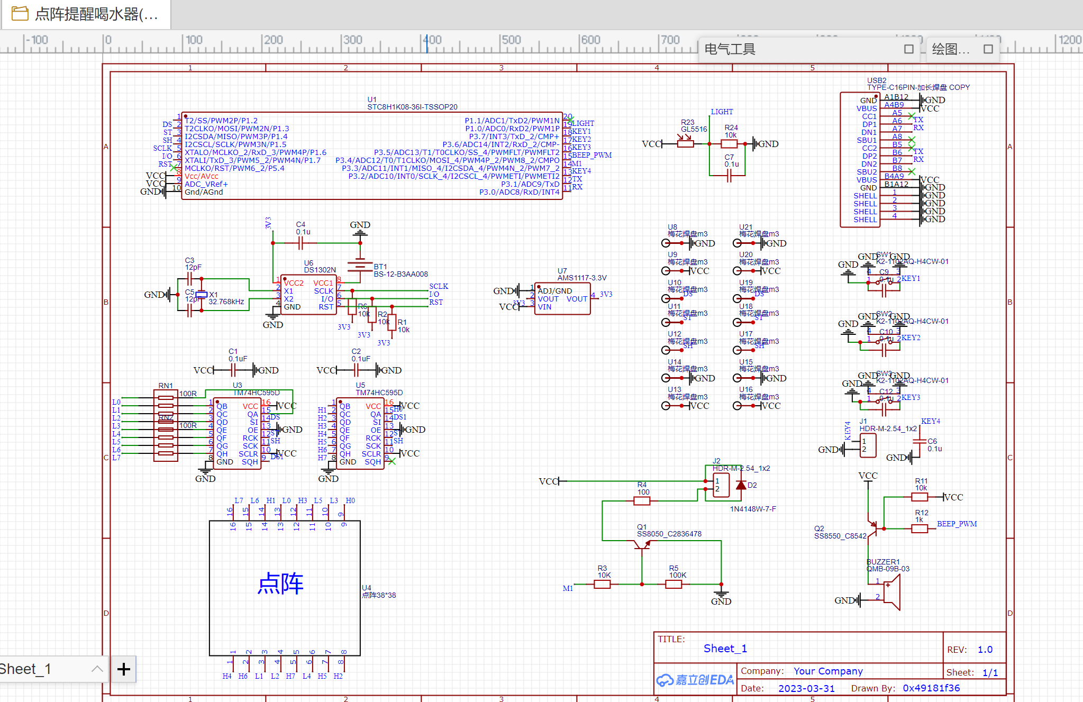Select the KEY4 net label above C6
Image resolution: width=1083 pixels, height=702 pixels.
[x=930, y=421]
